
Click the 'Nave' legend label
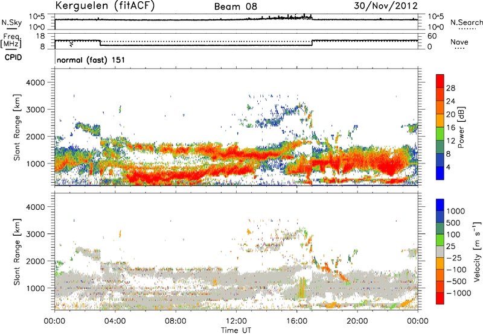459,42
